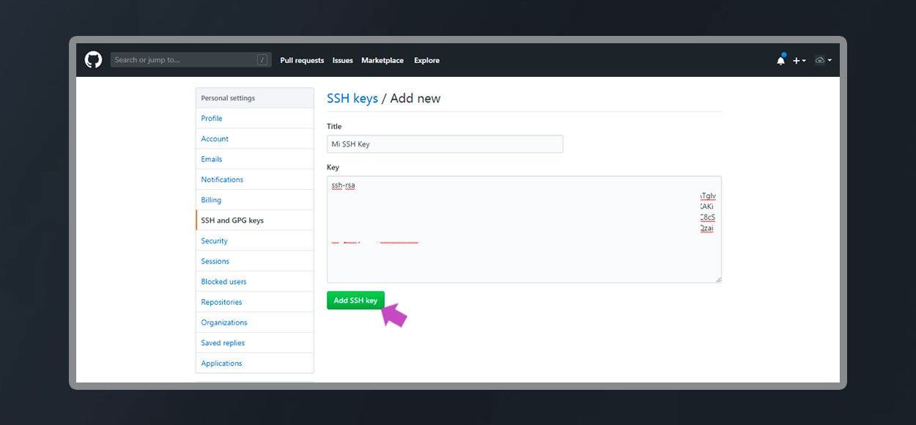The height and width of the screenshot is (425, 916).
Task: Select SSH and GPG keys in sidebar
Action: click(x=254, y=221)
